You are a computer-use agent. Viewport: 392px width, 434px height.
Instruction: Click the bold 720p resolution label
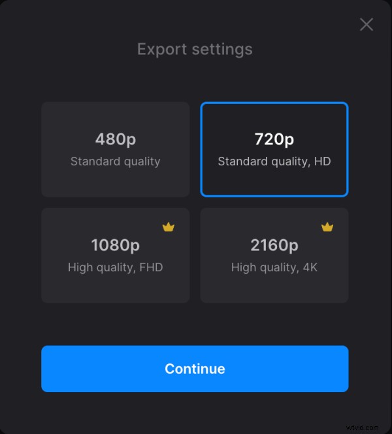(274, 139)
